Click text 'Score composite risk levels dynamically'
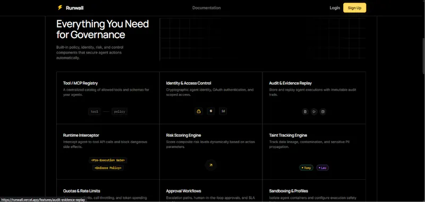Screen dimensions: 425x202 pyautogui.click(x=210, y=144)
